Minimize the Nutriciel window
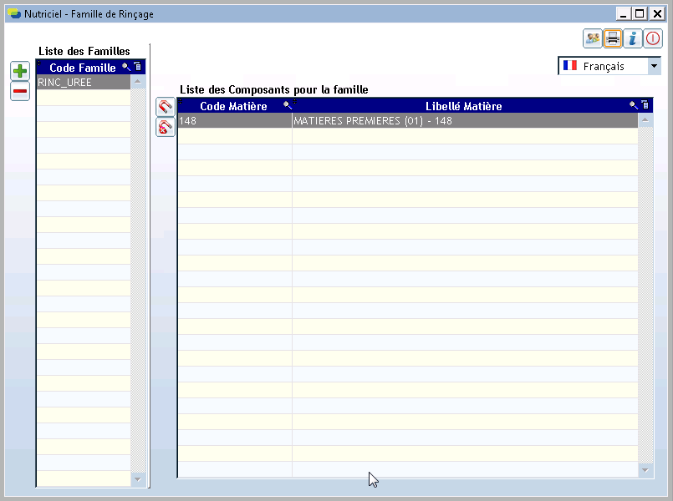The image size is (673, 501). [x=623, y=13]
